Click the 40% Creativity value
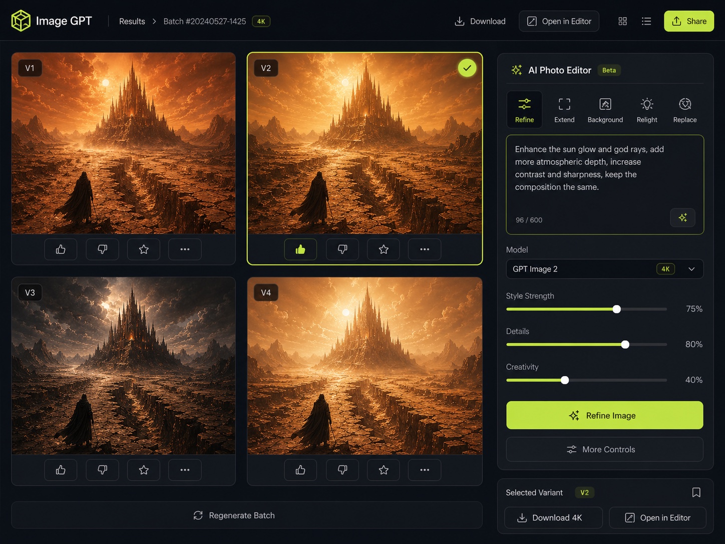The image size is (725, 544). pos(694,380)
